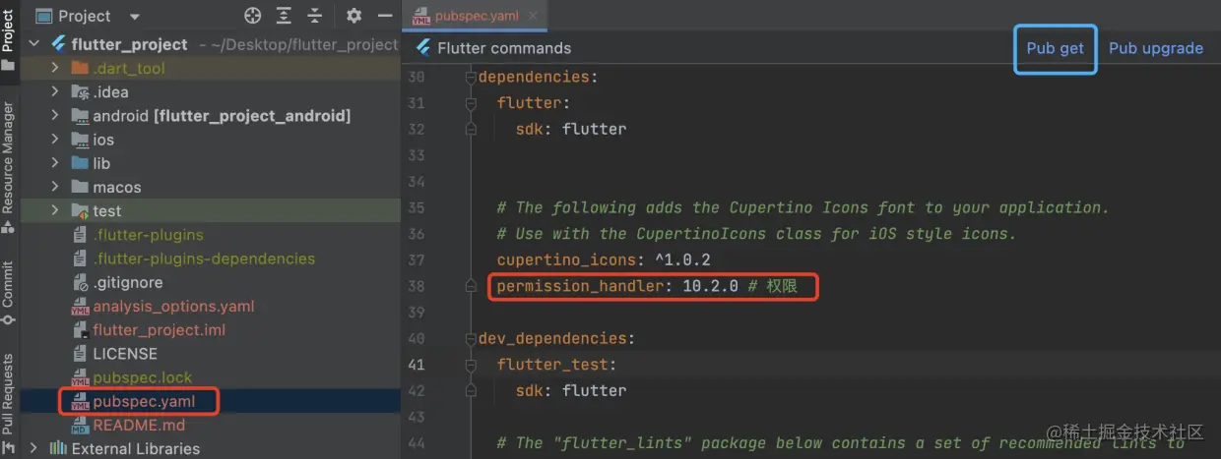Select the .dart_tool folder icon
The height and width of the screenshot is (459, 1221).
[81, 68]
